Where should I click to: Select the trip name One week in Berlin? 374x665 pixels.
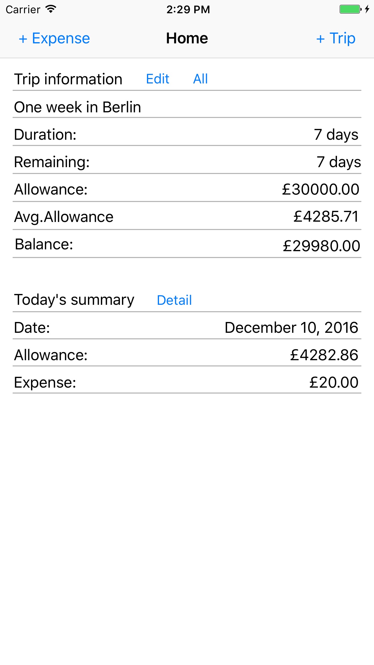pos(78,107)
